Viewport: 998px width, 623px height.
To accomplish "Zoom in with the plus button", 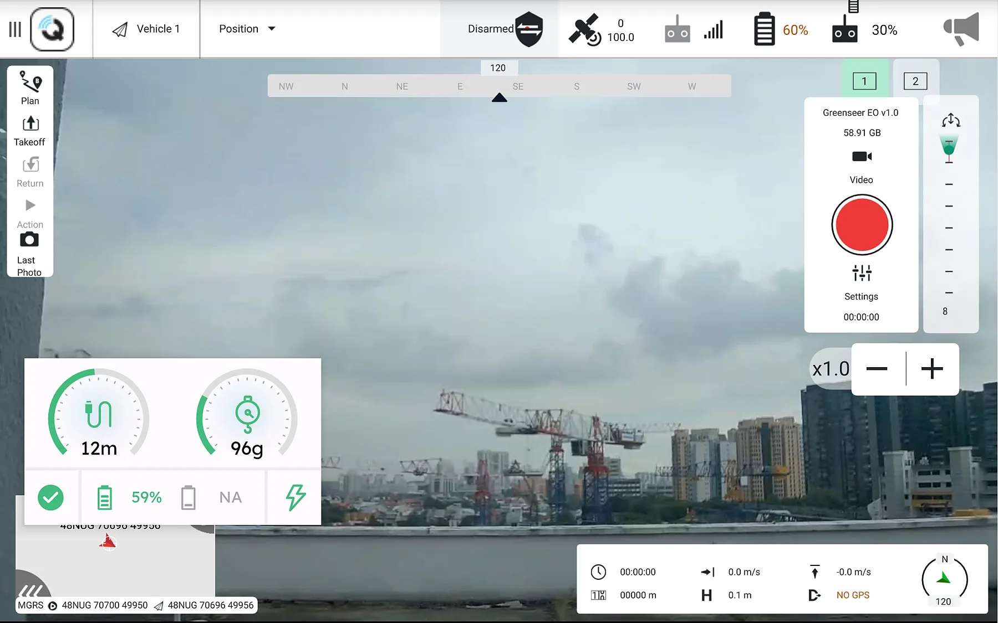I will point(932,369).
